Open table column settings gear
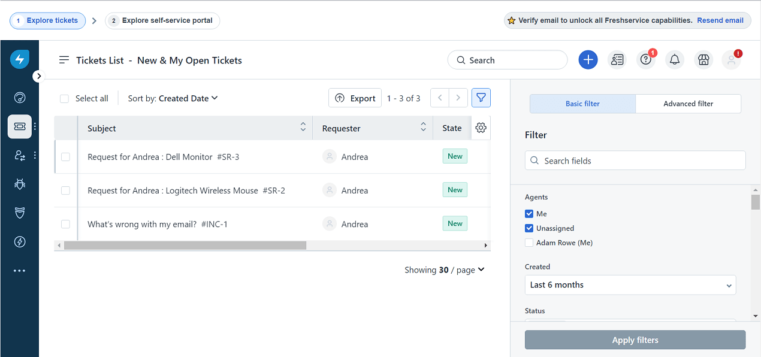The image size is (761, 357). (x=481, y=128)
